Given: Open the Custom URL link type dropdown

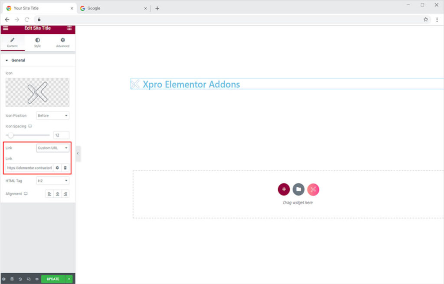Looking at the screenshot, I should coord(52,148).
